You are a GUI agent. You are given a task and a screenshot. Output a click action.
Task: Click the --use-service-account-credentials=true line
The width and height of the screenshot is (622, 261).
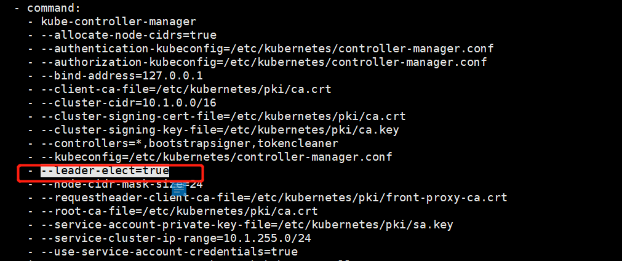[x=169, y=252]
